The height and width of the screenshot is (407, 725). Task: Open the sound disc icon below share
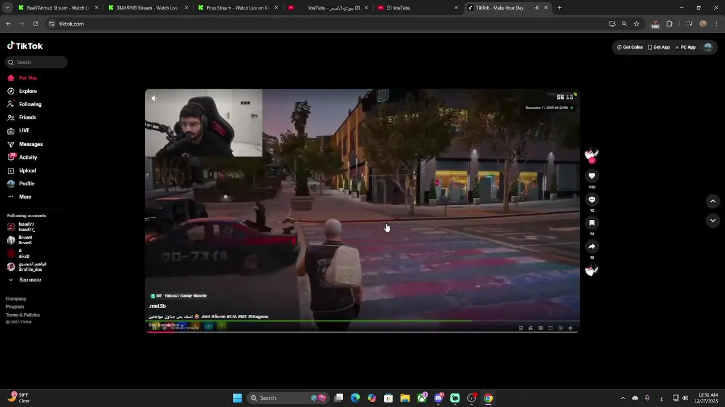pyautogui.click(x=591, y=270)
